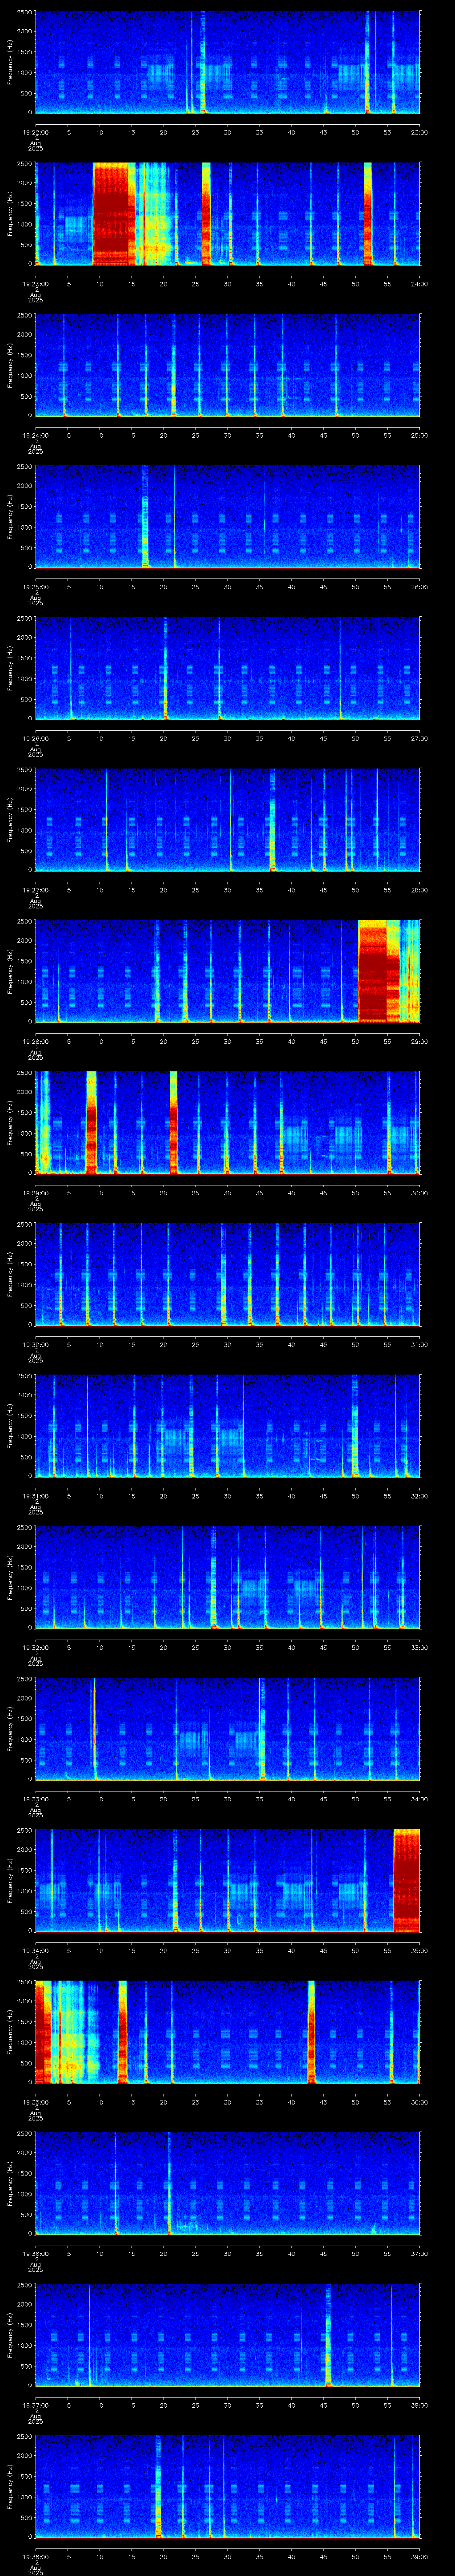Select the spectrogram panel starting at 19:36:00

(227, 2183)
